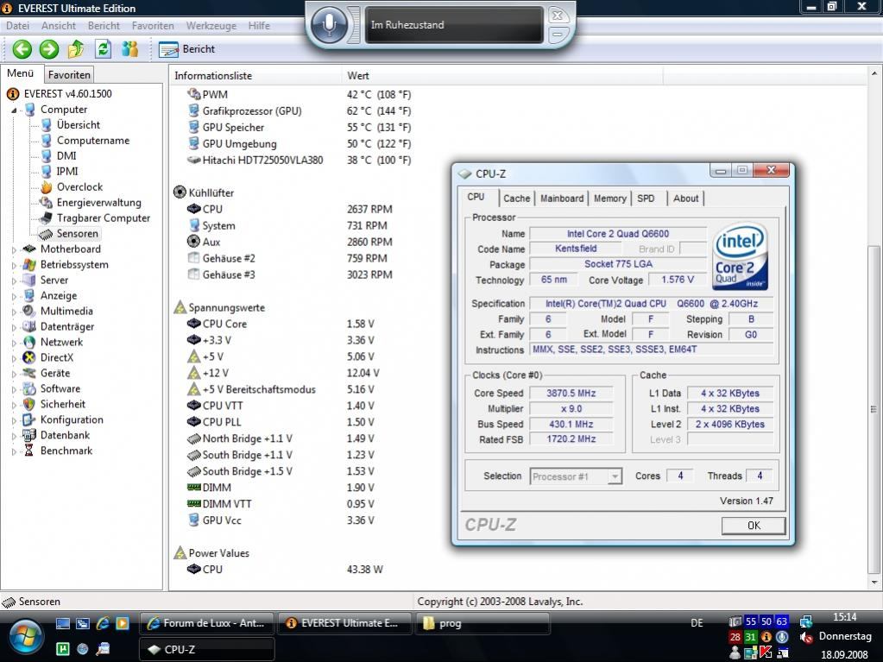883x662 pixels.
Task: Click the CPU-Z taskbar button
Action: click(x=206, y=649)
